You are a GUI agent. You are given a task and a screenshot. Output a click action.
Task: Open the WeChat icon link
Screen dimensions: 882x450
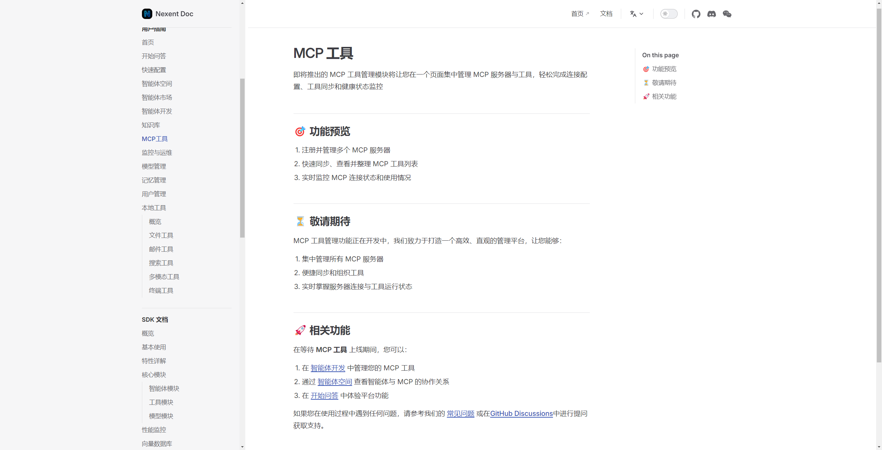tap(727, 14)
